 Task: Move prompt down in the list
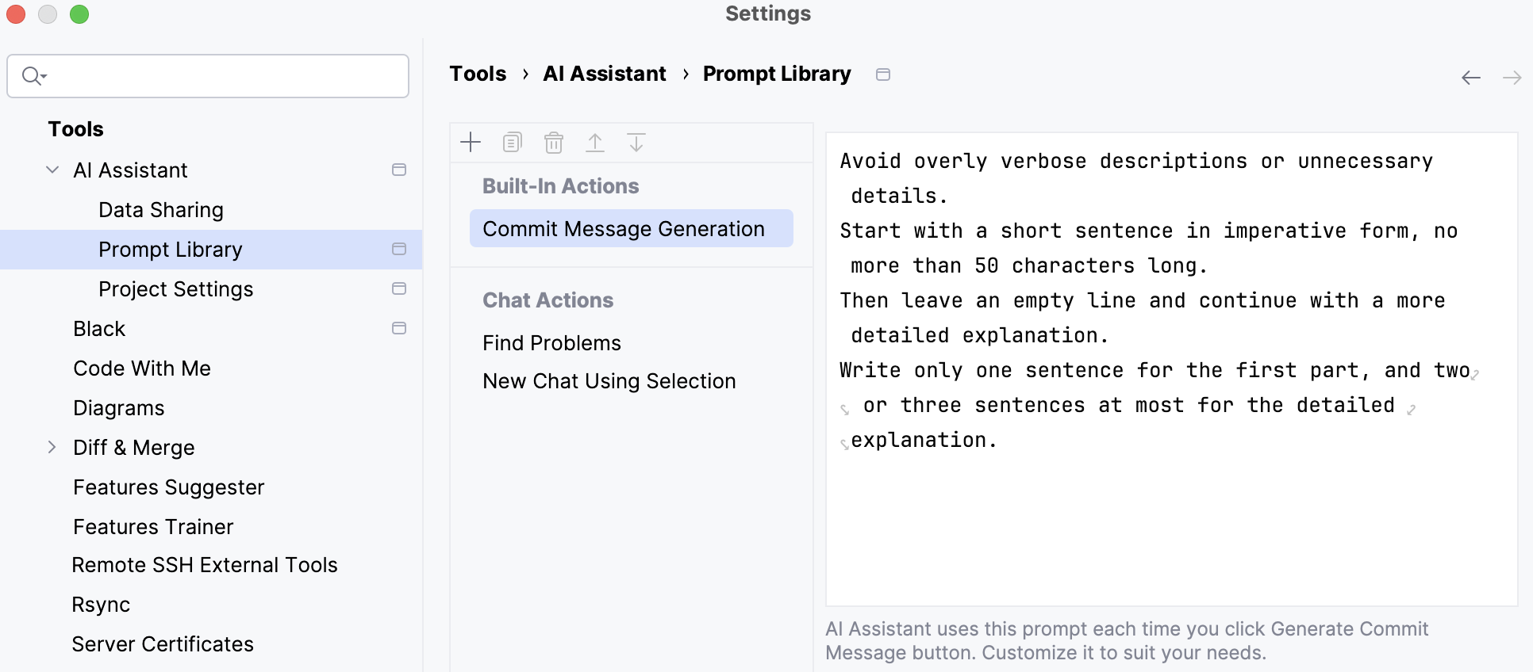coord(636,143)
